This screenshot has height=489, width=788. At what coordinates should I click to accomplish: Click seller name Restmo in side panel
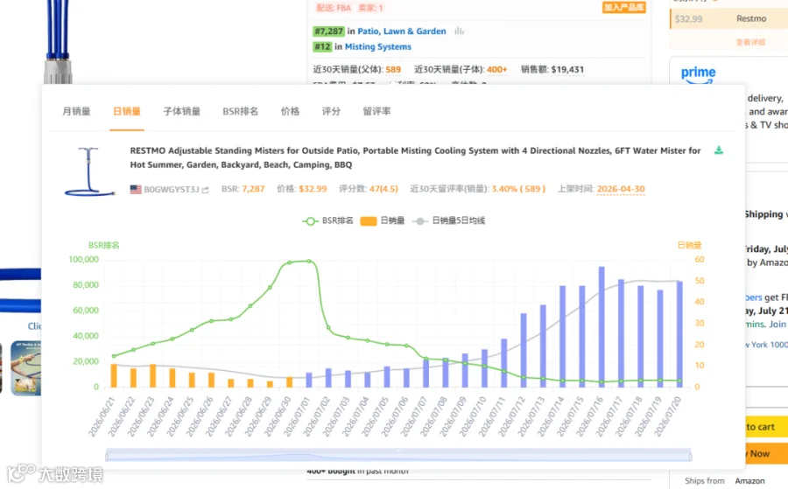pyautogui.click(x=751, y=18)
